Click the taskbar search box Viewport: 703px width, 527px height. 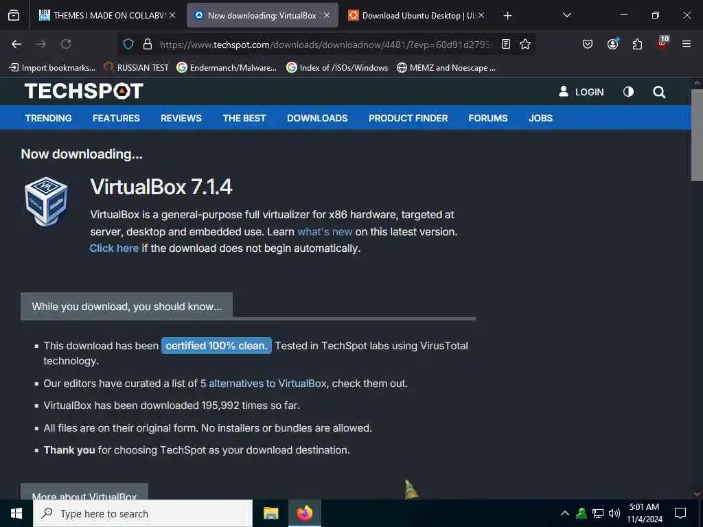pyautogui.click(x=143, y=513)
